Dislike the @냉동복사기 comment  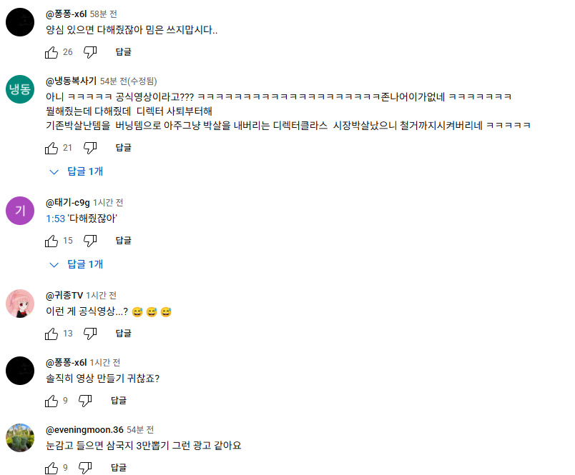click(x=90, y=148)
